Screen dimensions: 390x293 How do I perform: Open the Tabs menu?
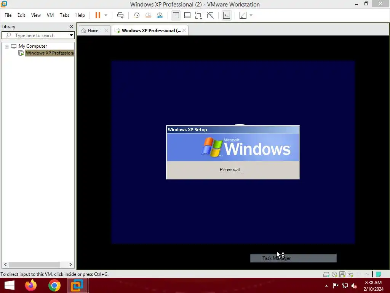[64, 15]
